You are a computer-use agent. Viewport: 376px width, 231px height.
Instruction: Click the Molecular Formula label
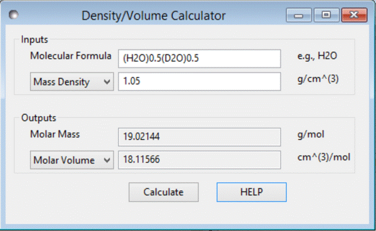point(71,56)
